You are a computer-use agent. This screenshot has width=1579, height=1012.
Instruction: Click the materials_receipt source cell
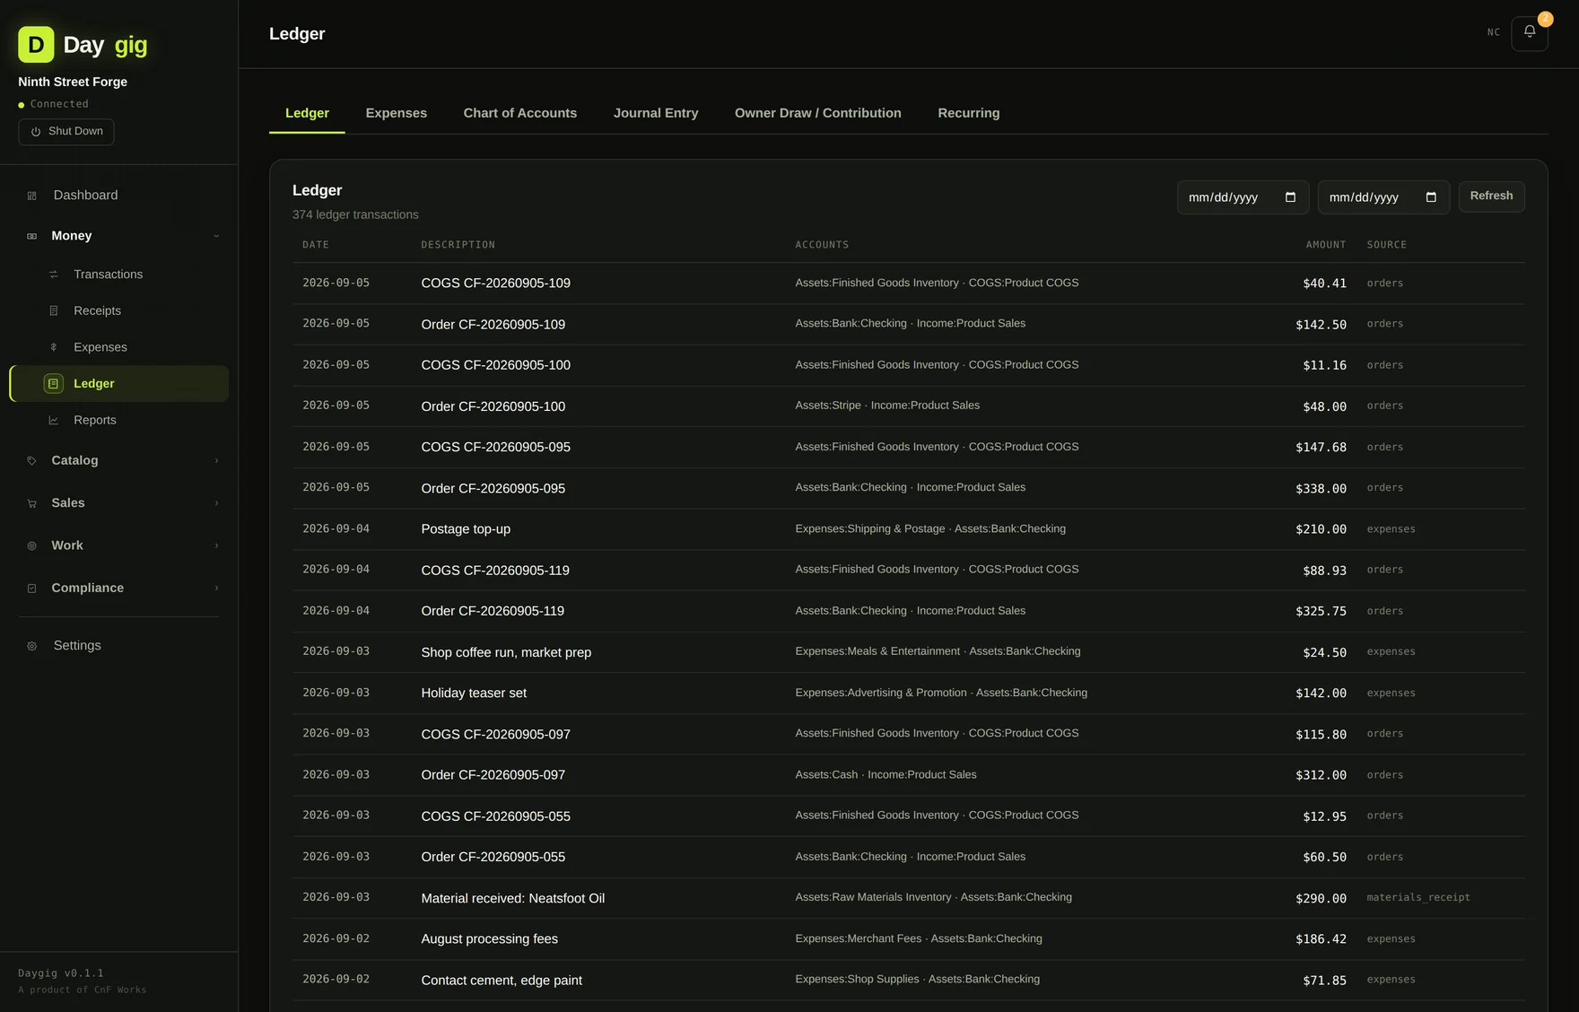coord(1418,898)
